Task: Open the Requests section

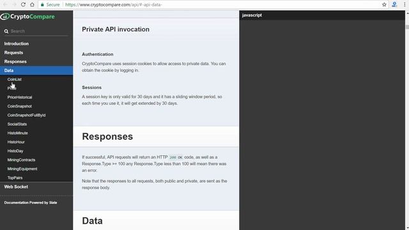Action: 13,52
